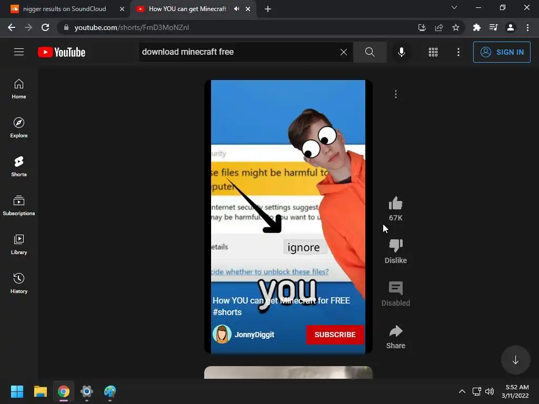This screenshot has width=539, height=404.
Task: Click the install app icon
Action: point(422,27)
